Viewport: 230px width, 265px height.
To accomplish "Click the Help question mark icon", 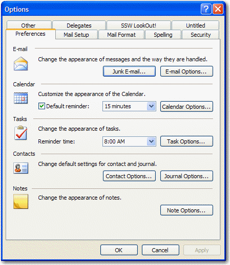I will [206, 9].
